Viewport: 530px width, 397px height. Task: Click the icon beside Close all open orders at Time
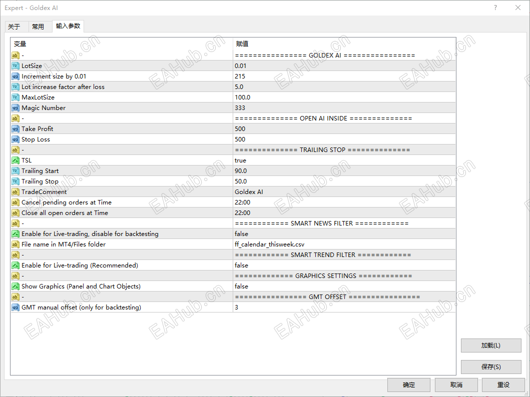click(15, 212)
